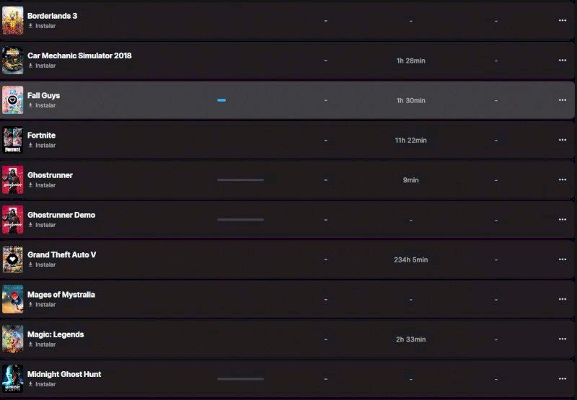Click the Ghostrunner achievement progress bar
Viewport: 577px width, 400px height.
(240, 179)
